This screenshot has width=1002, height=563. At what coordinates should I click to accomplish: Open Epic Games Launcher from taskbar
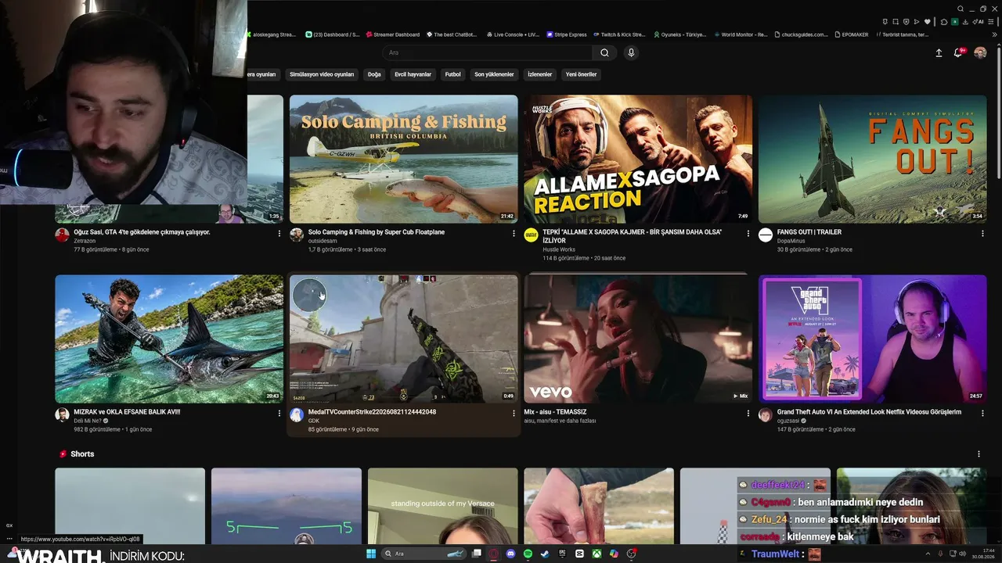(x=562, y=554)
